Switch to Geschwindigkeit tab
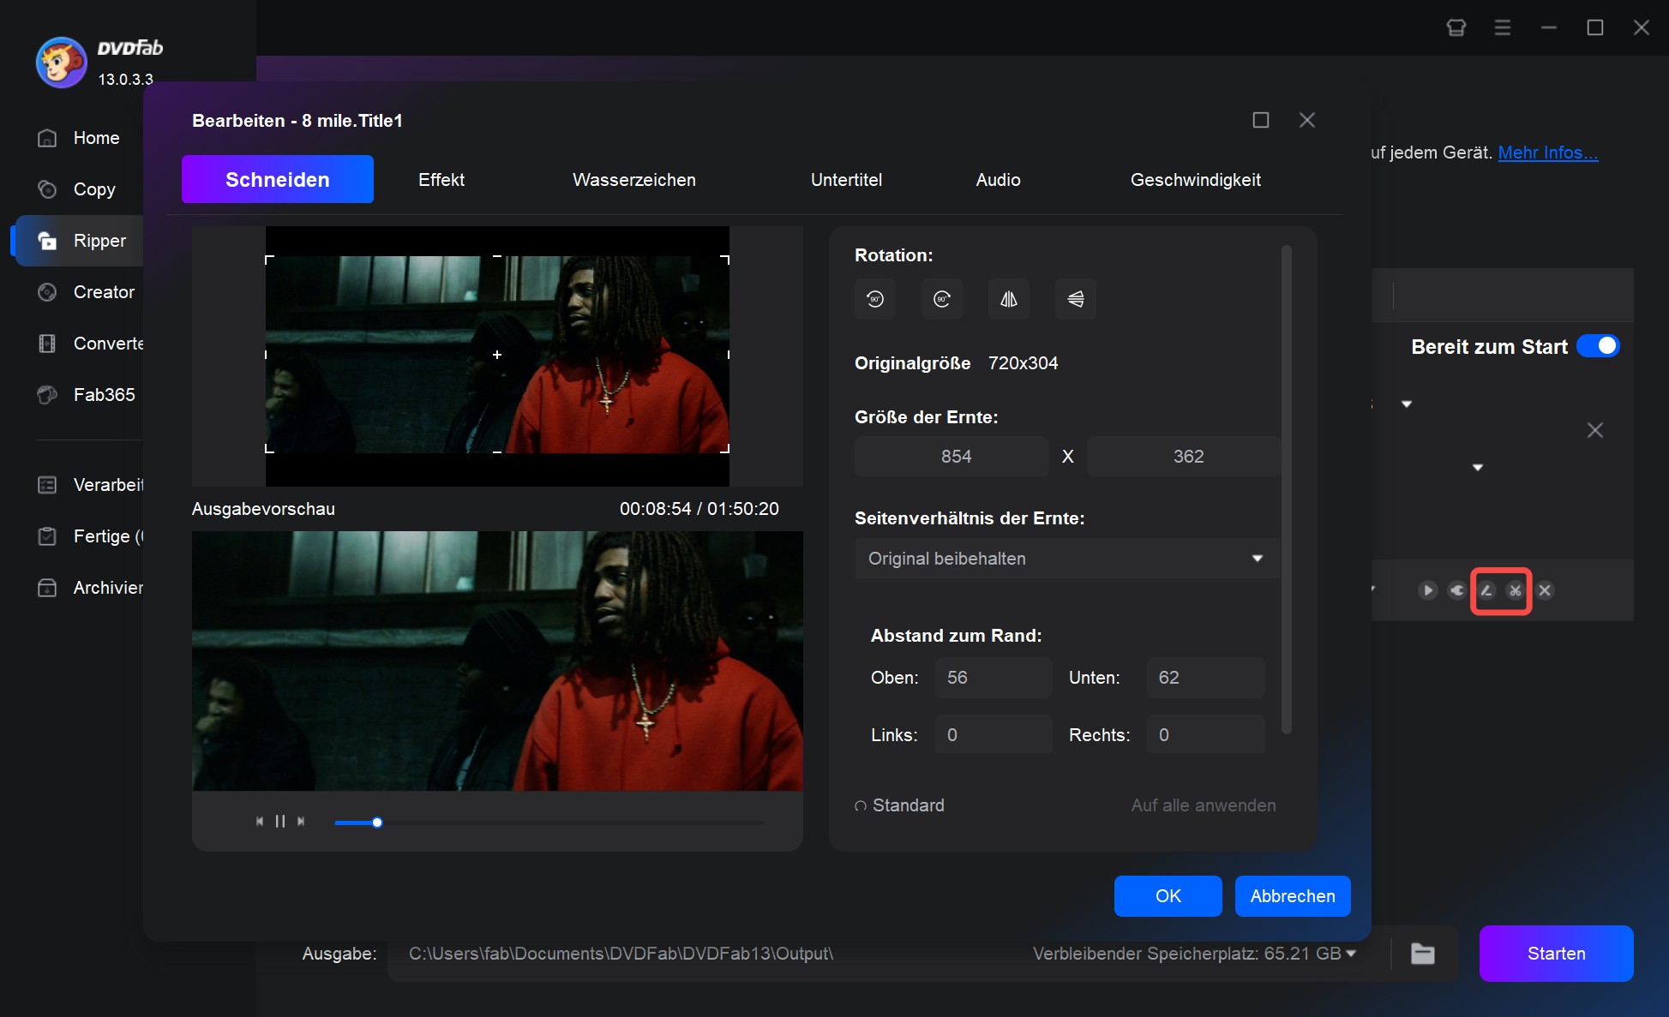This screenshot has width=1669, height=1017. coord(1196,180)
